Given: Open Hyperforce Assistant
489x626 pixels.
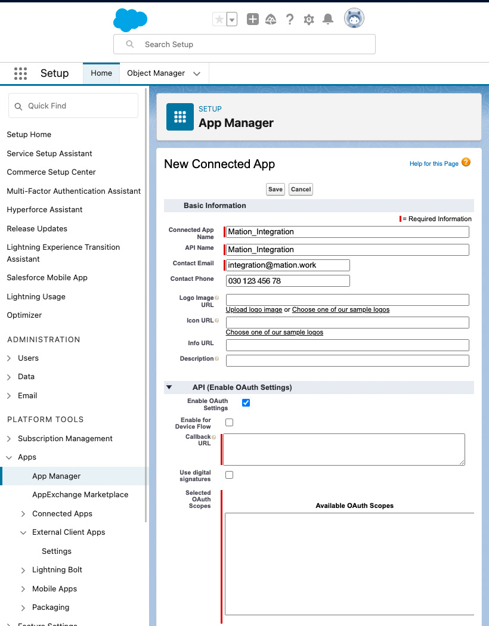Looking at the screenshot, I should click(x=44, y=210).
